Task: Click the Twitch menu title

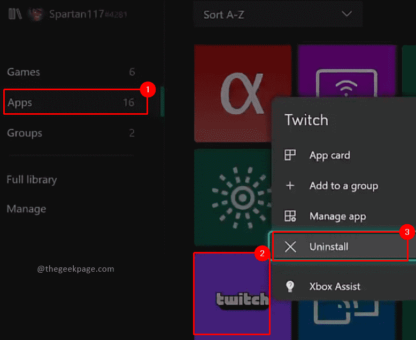Action: (306, 120)
